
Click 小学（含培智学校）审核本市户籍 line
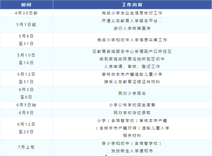132,121
